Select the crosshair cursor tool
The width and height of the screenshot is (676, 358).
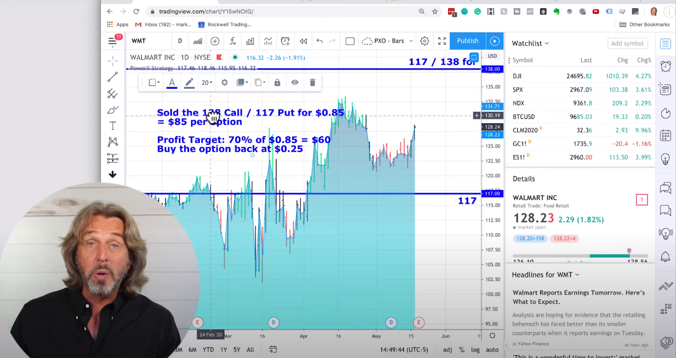112,60
